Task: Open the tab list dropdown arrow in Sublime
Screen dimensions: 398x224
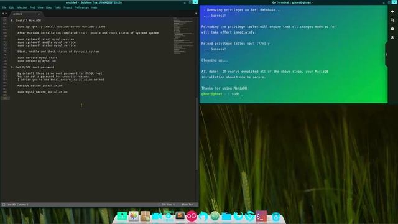Action: tap(196, 14)
